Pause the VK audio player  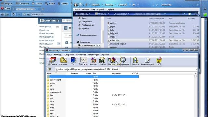(x=66, y=28)
